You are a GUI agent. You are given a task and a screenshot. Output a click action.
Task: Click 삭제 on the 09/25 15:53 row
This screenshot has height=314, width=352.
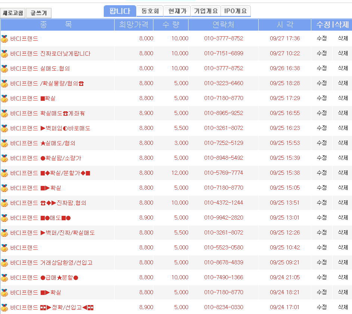[x=343, y=143]
